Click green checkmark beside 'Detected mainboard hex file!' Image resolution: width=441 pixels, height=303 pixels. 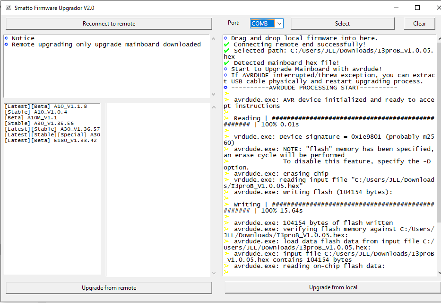[x=227, y=62]
